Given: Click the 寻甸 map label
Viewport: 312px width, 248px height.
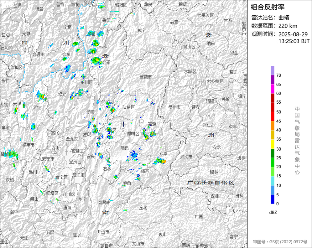Looking at the screenshot, I should point(90,112).
